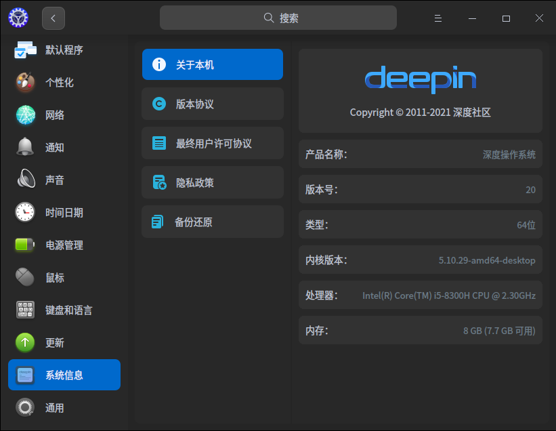
Task: Open the Network (网络) globe icon
Action: coord(25,115)
